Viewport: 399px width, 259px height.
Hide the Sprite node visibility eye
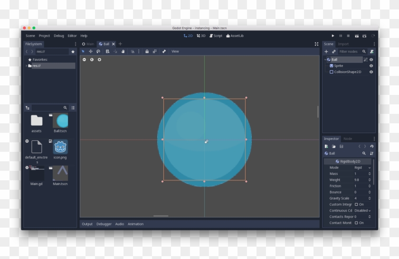[371, 66]
